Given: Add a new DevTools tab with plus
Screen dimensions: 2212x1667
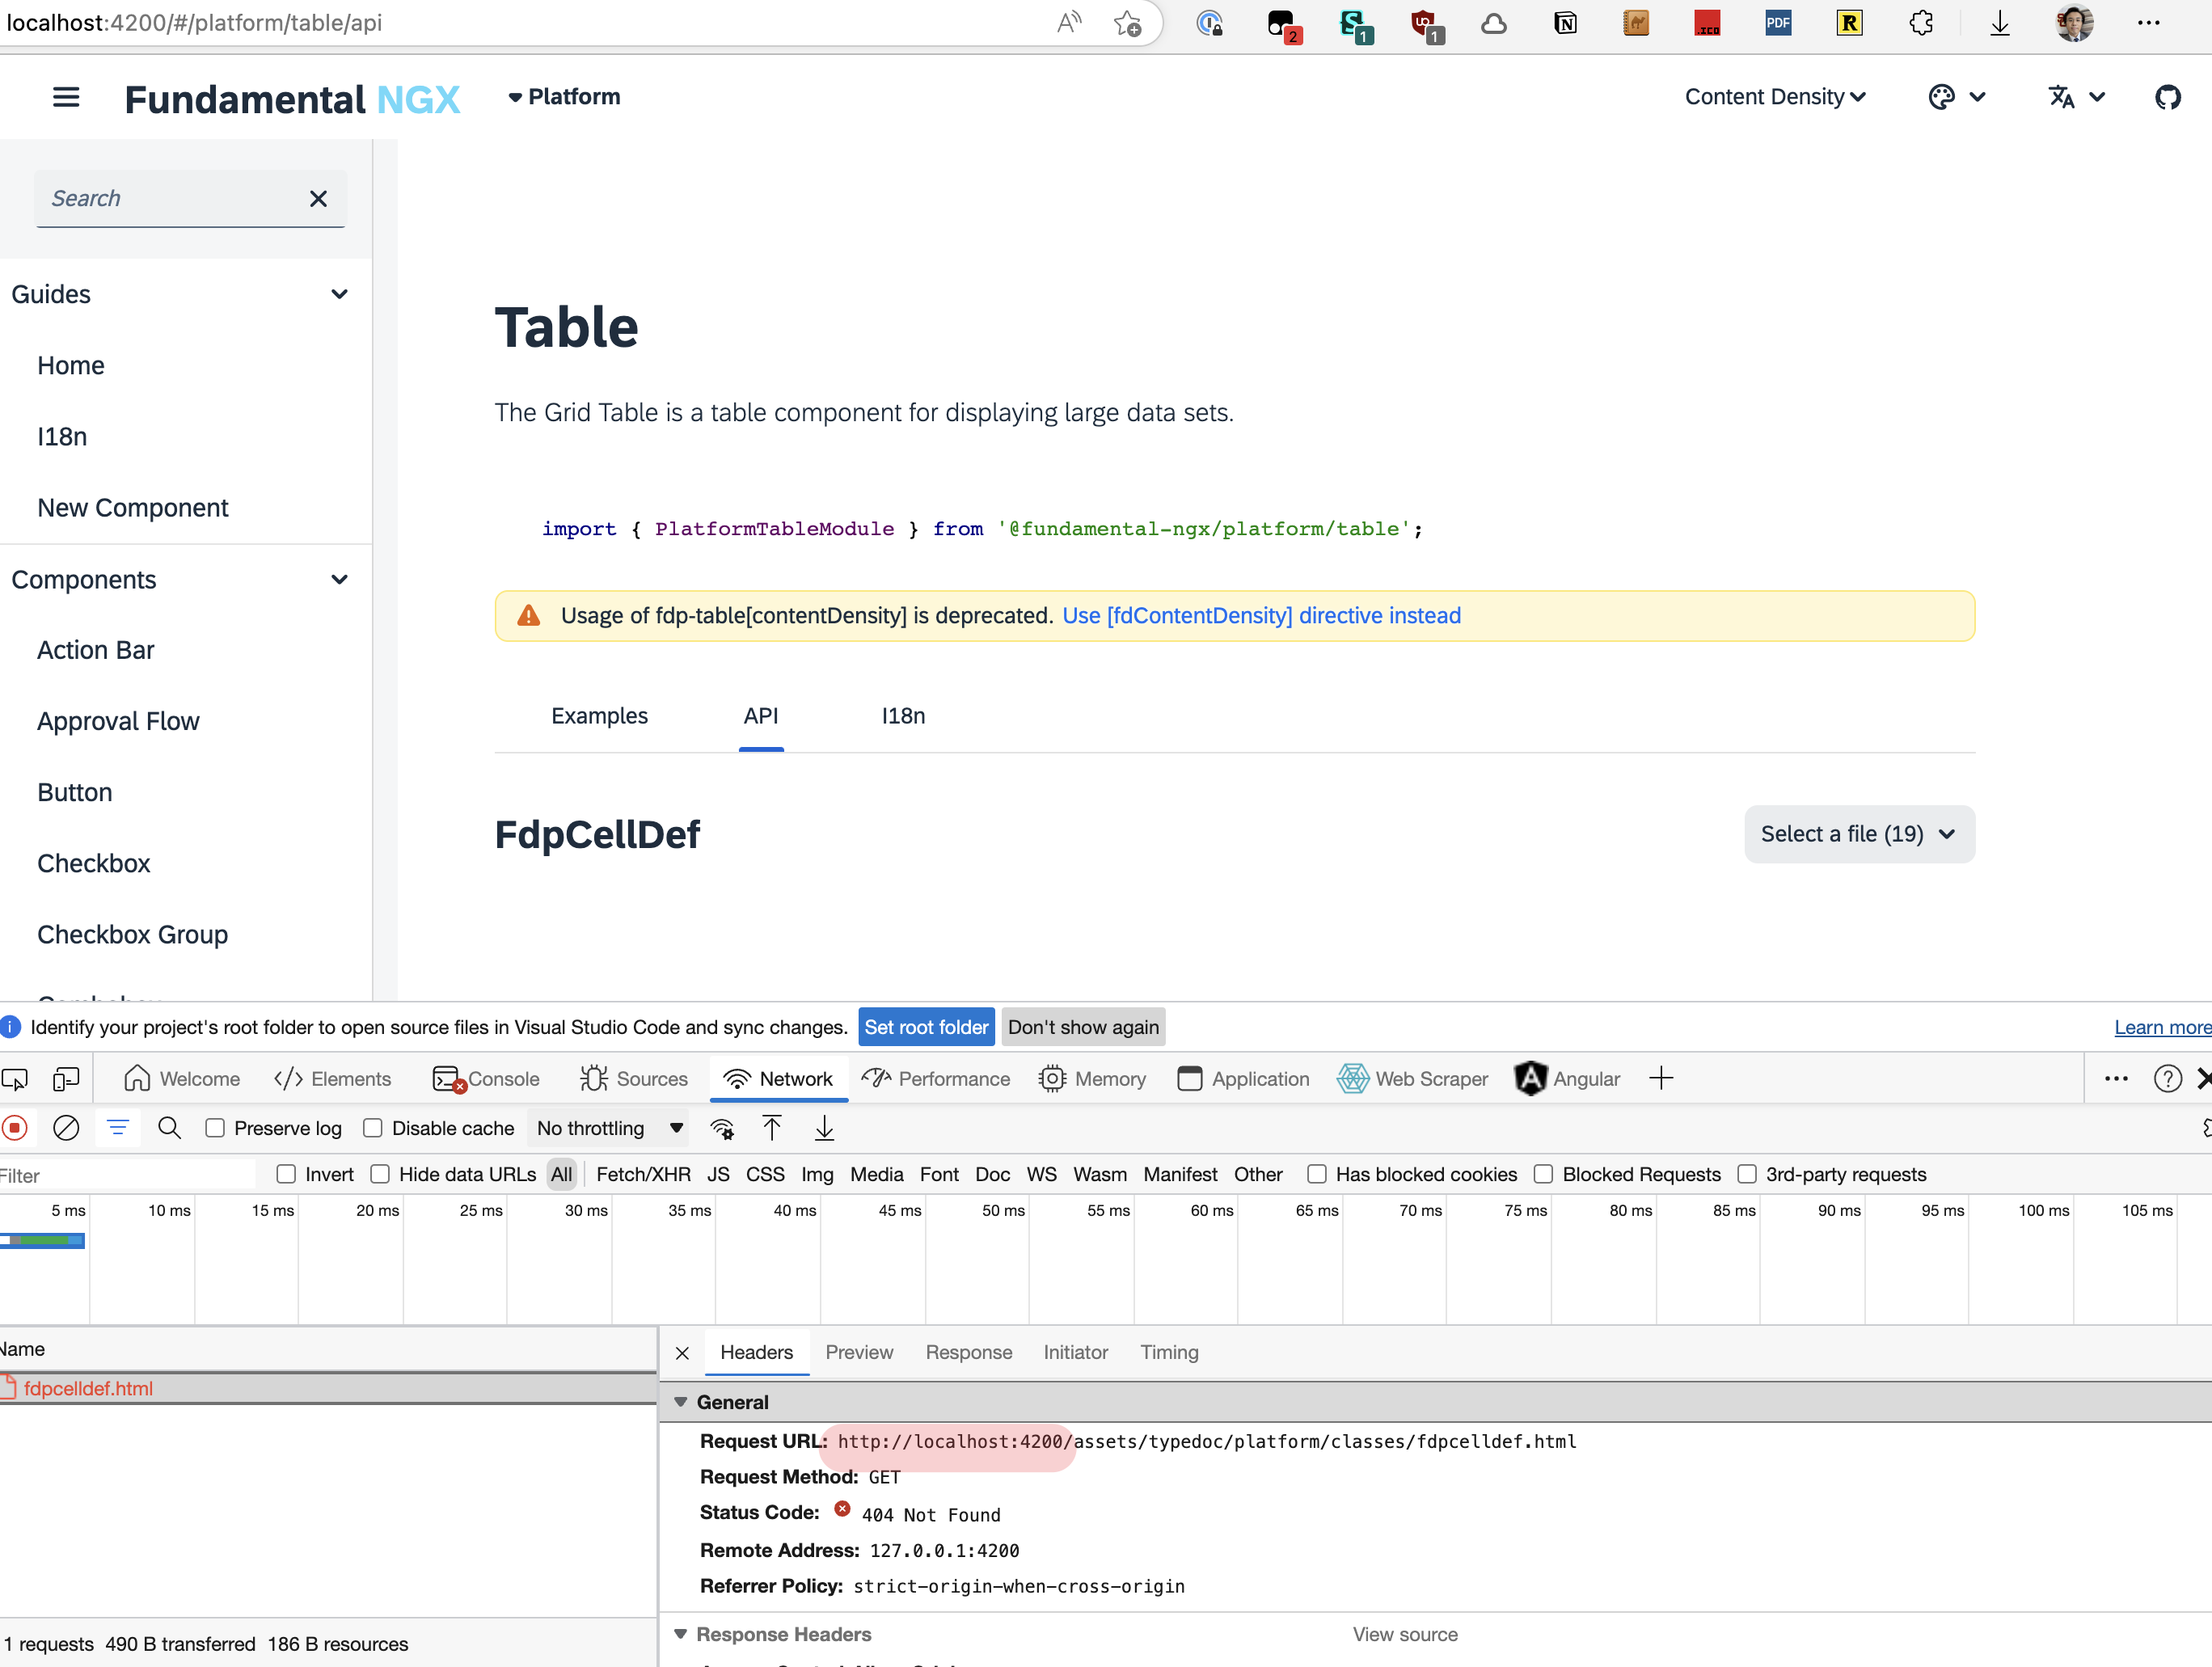Looking at the screenshot, I should point(1661,1078).
